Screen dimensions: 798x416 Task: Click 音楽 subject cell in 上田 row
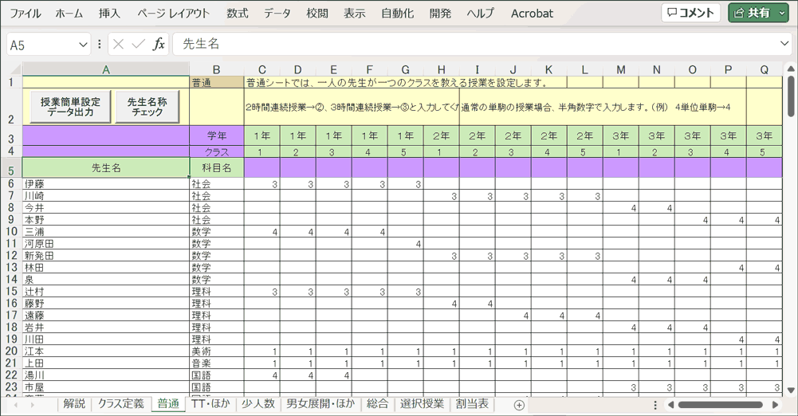point(217,363)
